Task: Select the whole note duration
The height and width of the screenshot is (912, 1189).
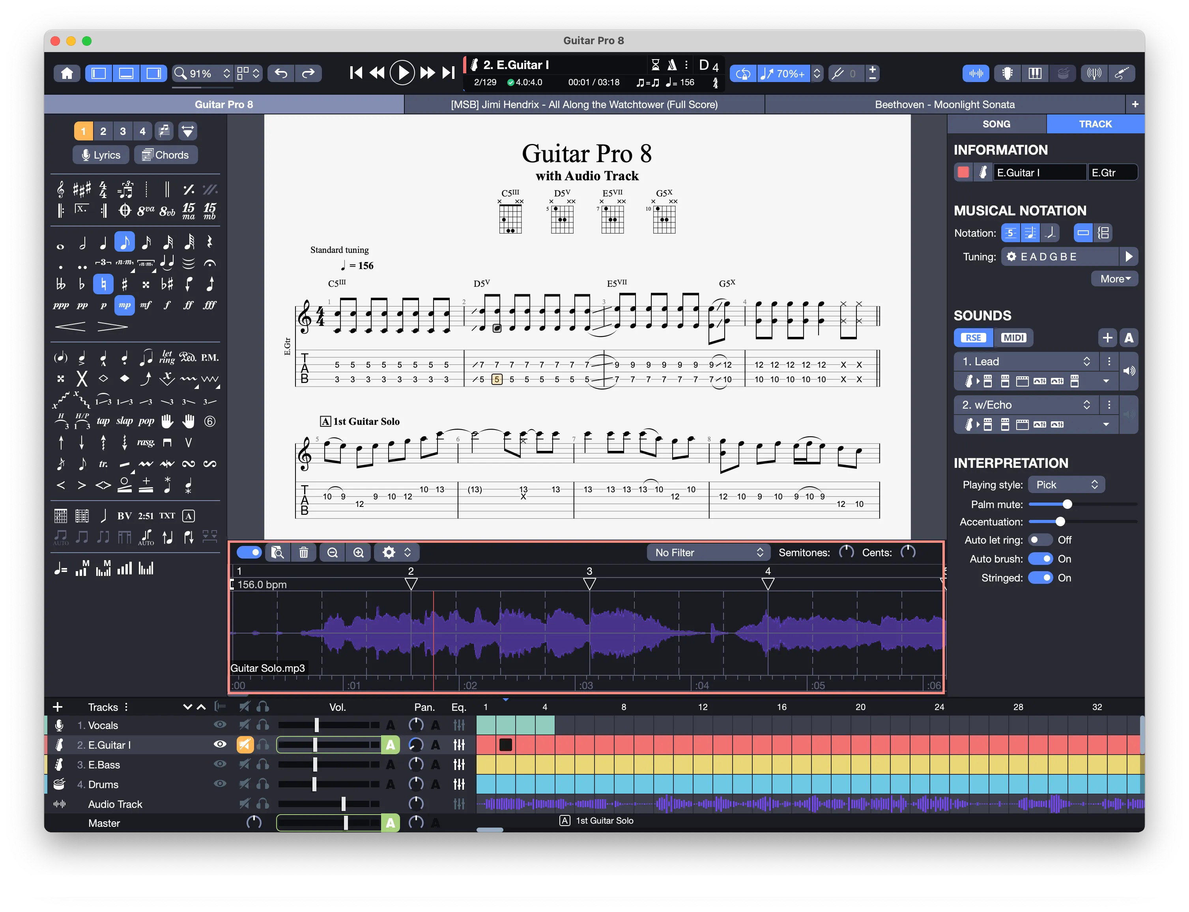Action: click(60, 246)
